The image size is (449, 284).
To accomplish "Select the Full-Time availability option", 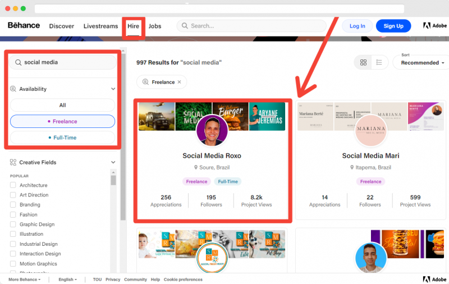I will pos(62,138).
